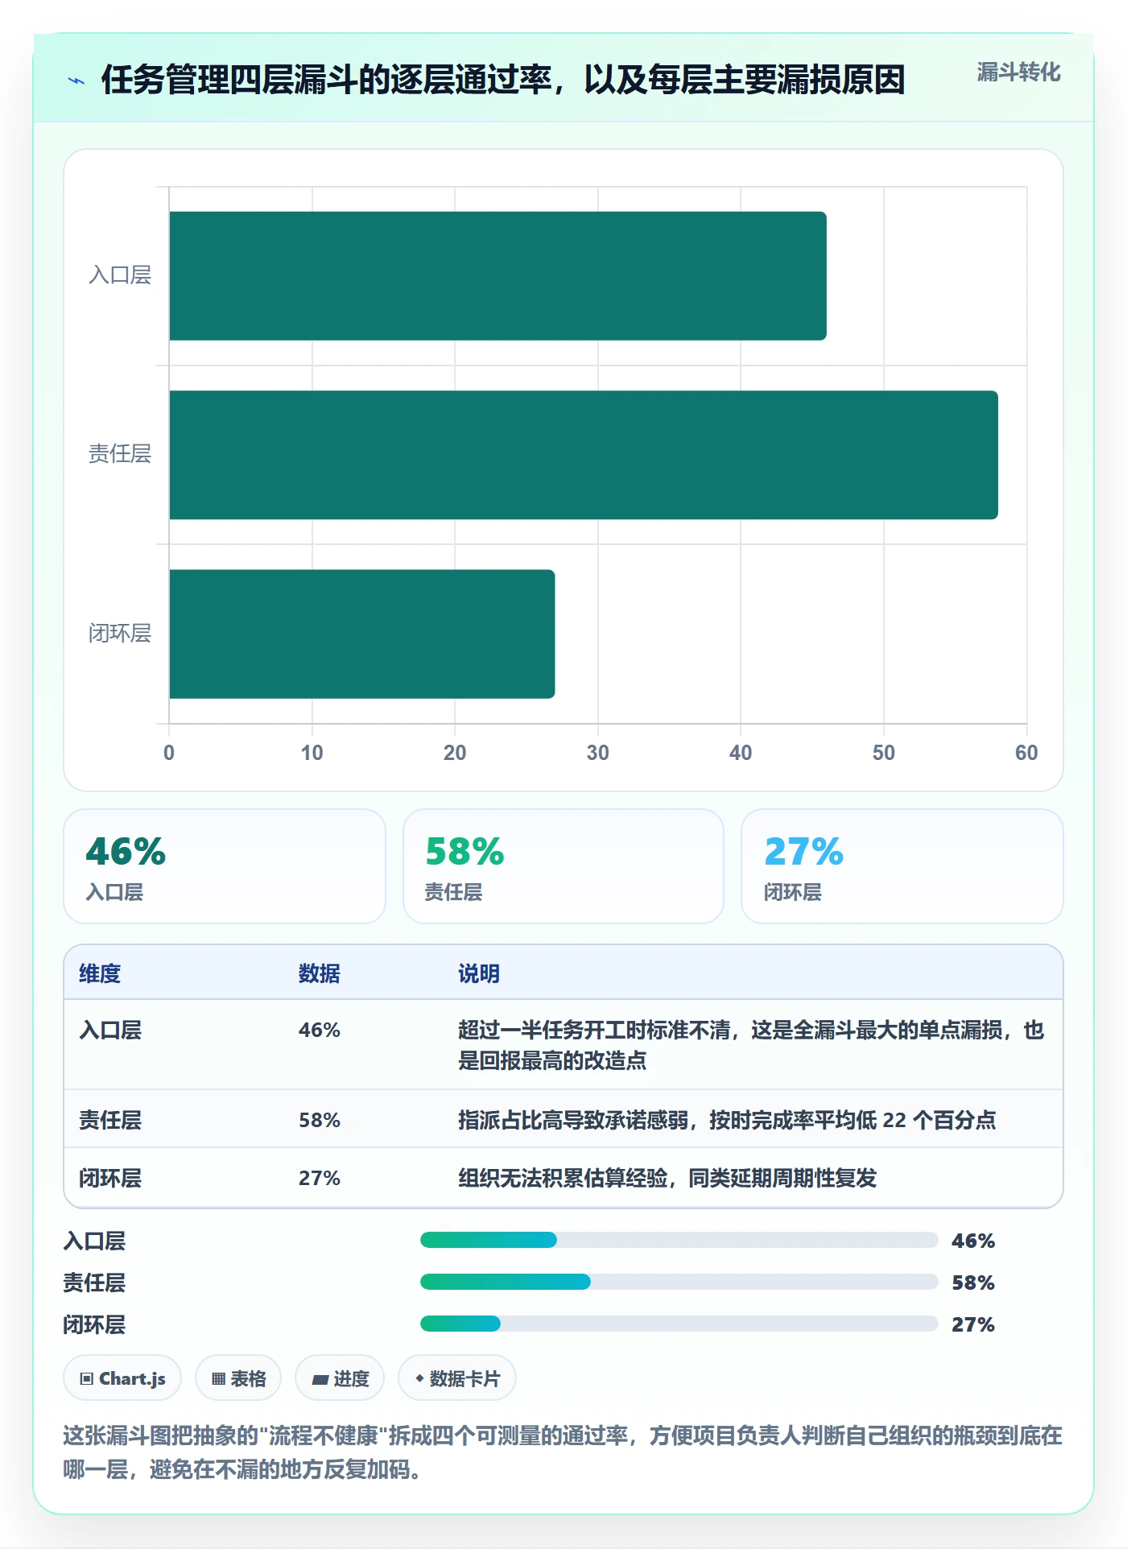This screenshot has height=1549, width=1127.
Task: Select the 46% 入口层 data card
Action: tap(225, 866)
